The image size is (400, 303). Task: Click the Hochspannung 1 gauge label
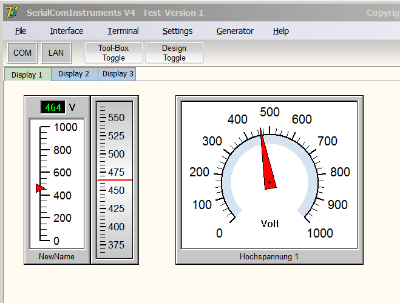coord(269,256)
